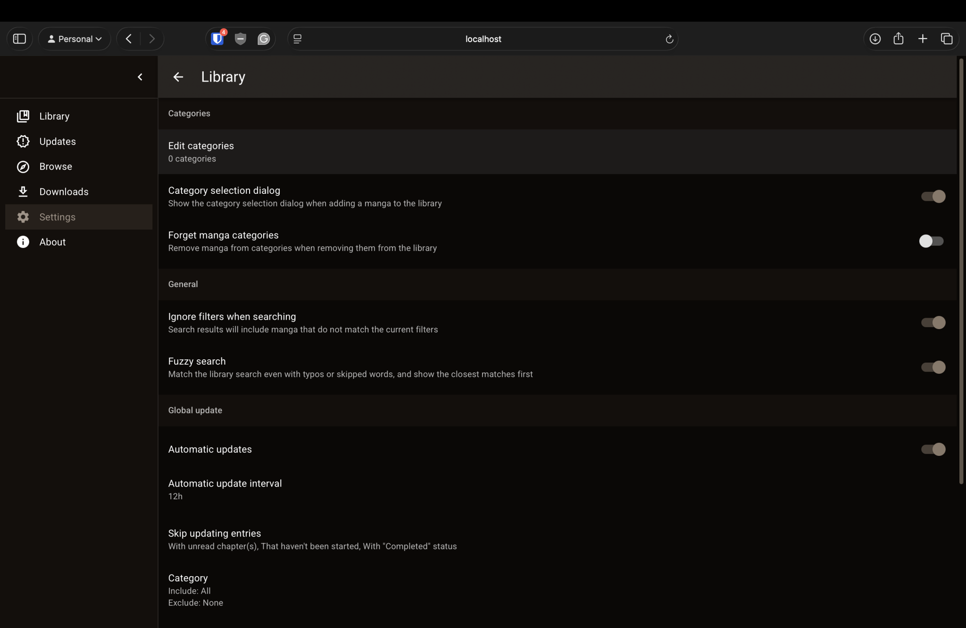The image size is (966, 628).
Task: Turn off Ignore filters when searching
Action: [x=933, y=323]
